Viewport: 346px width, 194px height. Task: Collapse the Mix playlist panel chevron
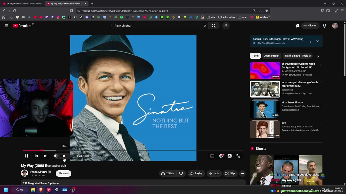click(318, 41)
